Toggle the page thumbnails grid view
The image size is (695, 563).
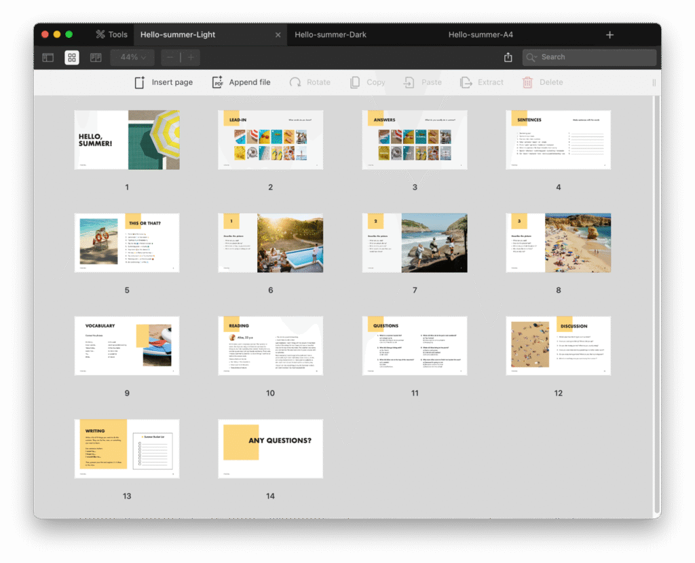tap(72, 58)
